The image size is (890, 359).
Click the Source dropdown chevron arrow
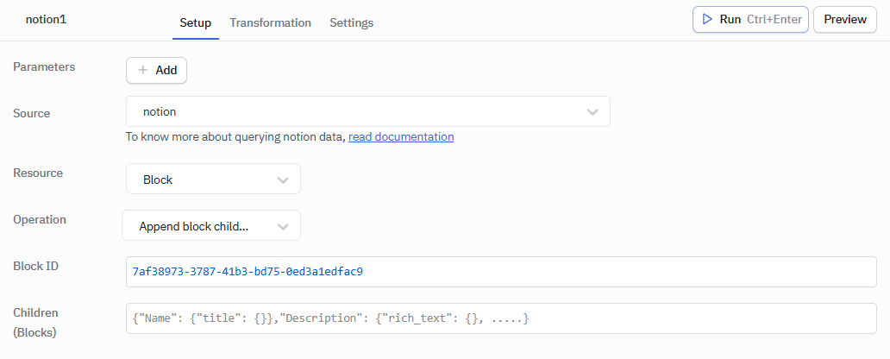(592, 111)
